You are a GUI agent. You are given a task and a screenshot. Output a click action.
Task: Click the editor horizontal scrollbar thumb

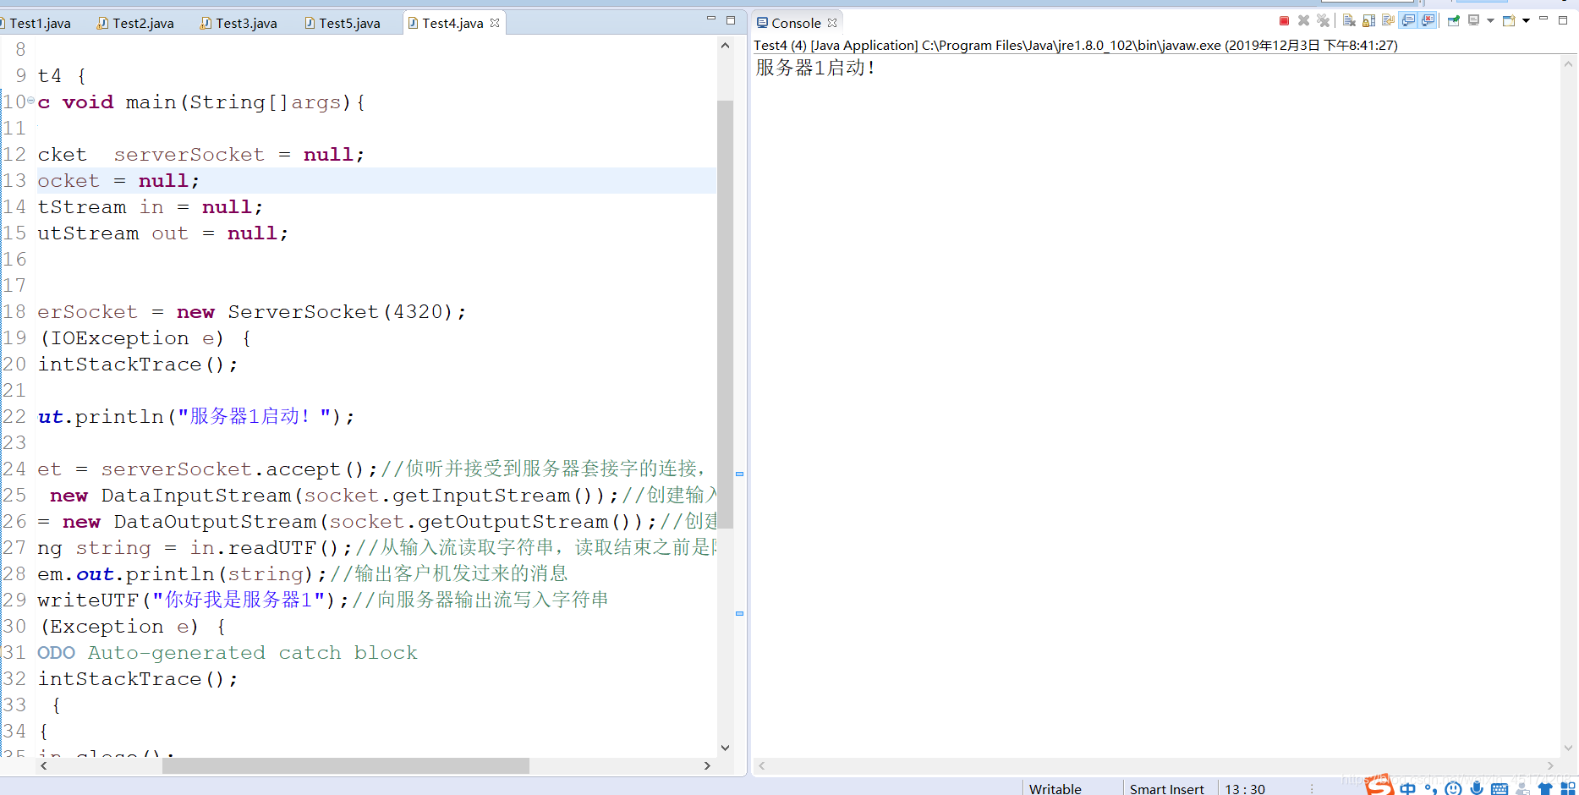tap(345, 765)
